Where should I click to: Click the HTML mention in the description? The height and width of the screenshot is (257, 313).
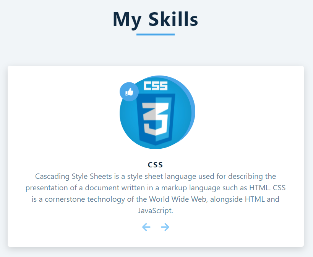pos(259,188)
